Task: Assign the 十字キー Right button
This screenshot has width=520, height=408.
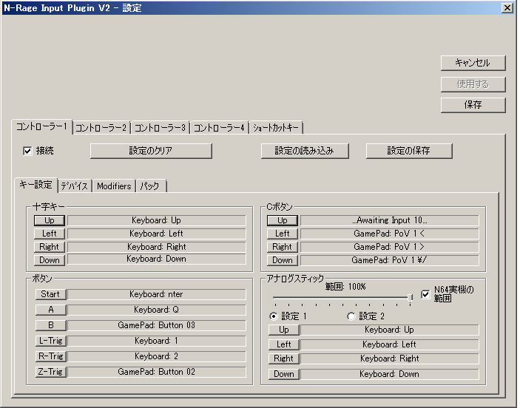Action: 50,247
